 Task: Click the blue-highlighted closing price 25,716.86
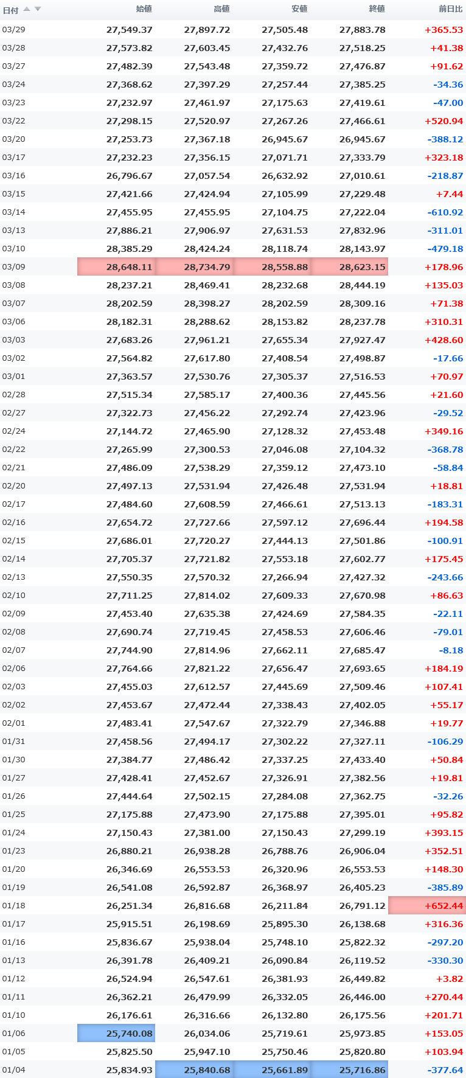coord(362,1070)
